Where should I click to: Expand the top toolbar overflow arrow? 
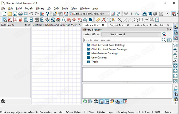(168, 14)
